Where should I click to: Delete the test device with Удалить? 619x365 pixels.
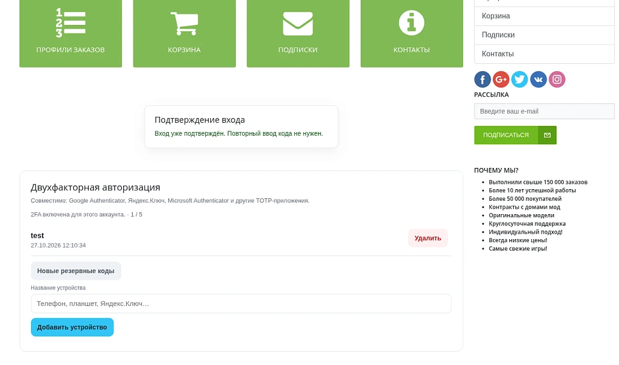[428, 238]
